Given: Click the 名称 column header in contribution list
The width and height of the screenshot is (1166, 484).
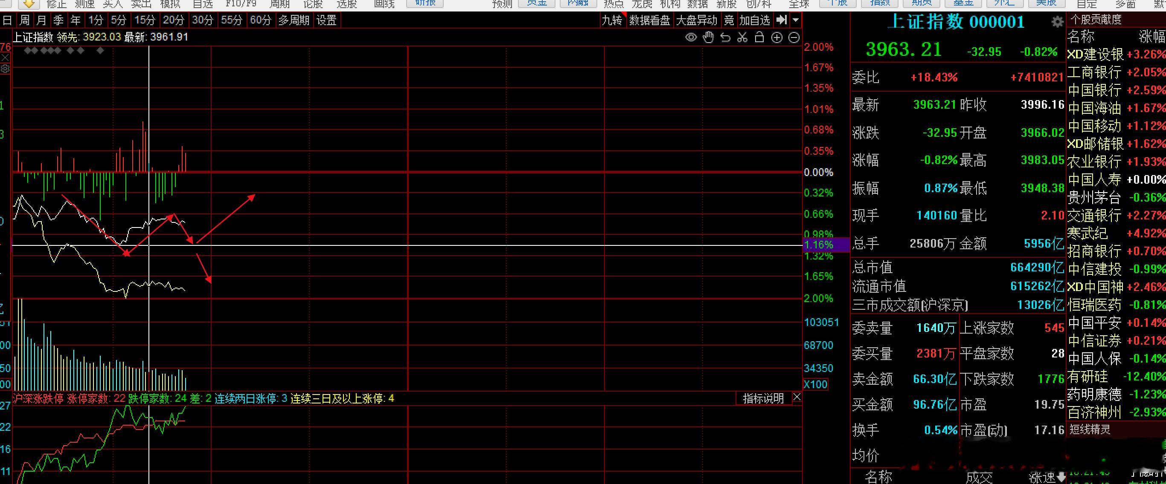Looking at the screenshot, I should click(1081, 36).
